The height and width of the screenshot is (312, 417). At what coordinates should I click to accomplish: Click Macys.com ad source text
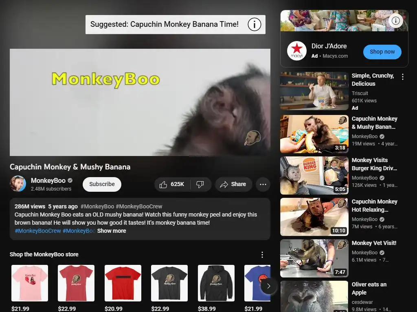tap(335, 56)
